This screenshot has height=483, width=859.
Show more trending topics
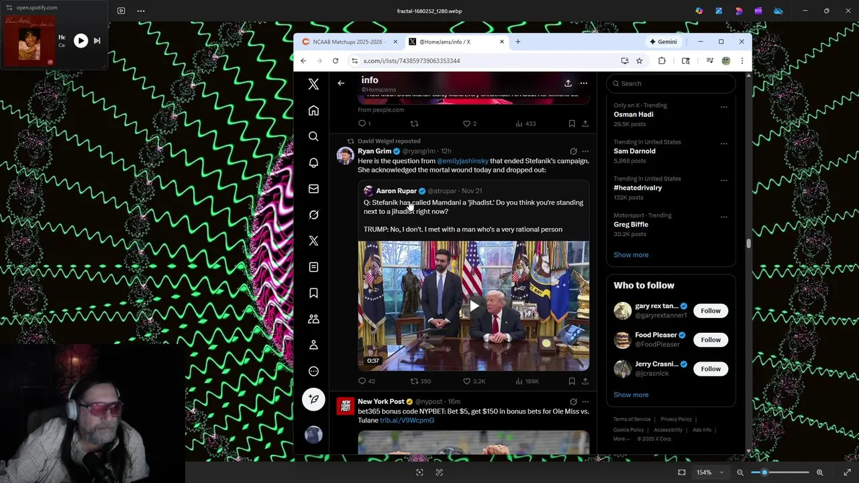point(631,255)
